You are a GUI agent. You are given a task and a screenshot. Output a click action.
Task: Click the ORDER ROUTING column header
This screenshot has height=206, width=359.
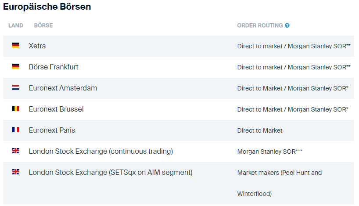tap(260, 25)
